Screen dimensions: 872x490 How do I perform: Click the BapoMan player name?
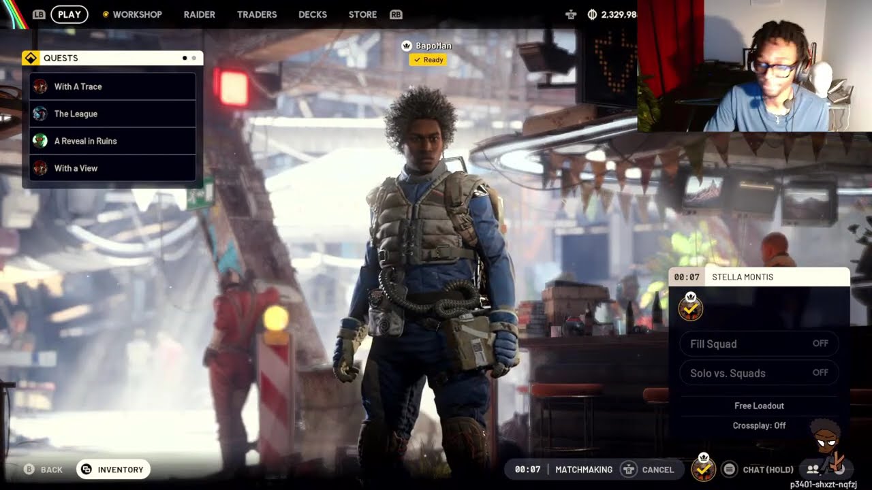433,46
